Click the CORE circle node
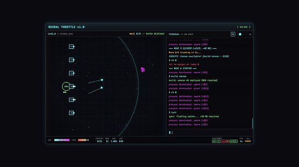Image resolution: width=299 pixels, height=167 pixels. 66,86
